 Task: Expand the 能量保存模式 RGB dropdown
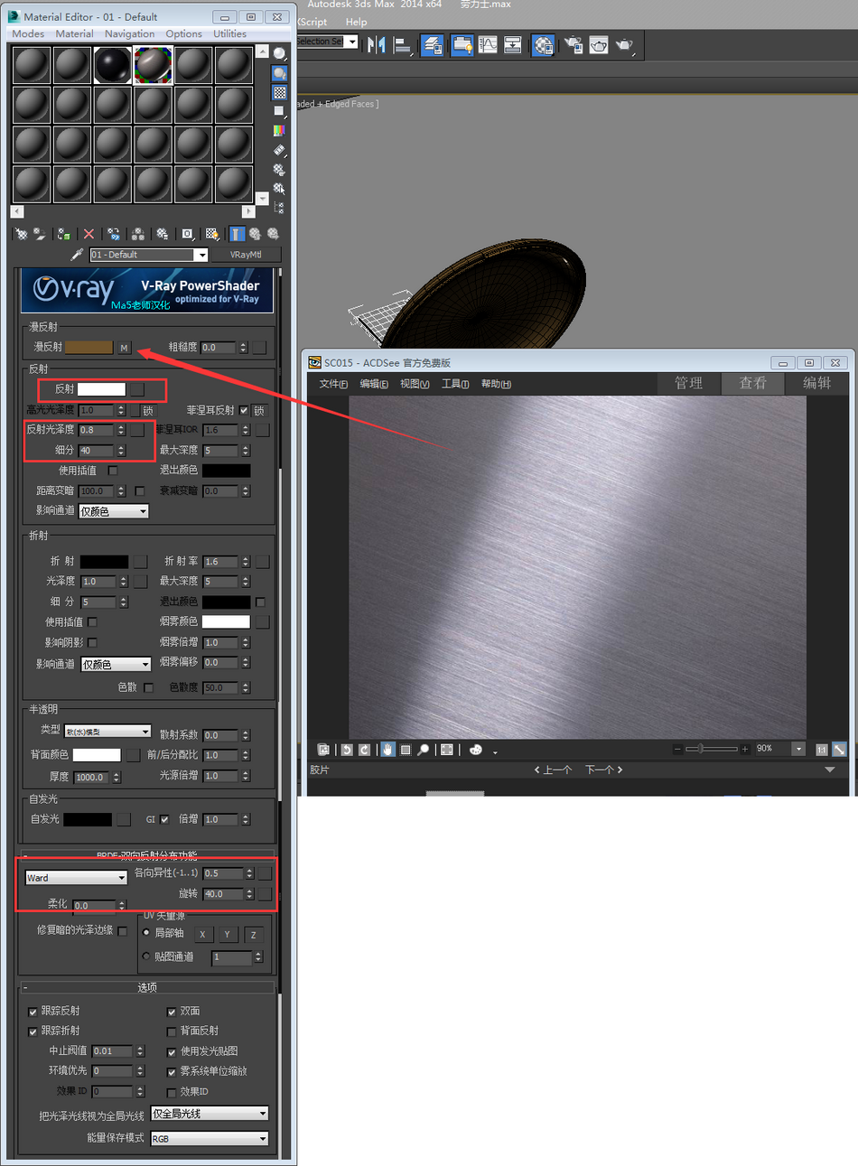210,1139
